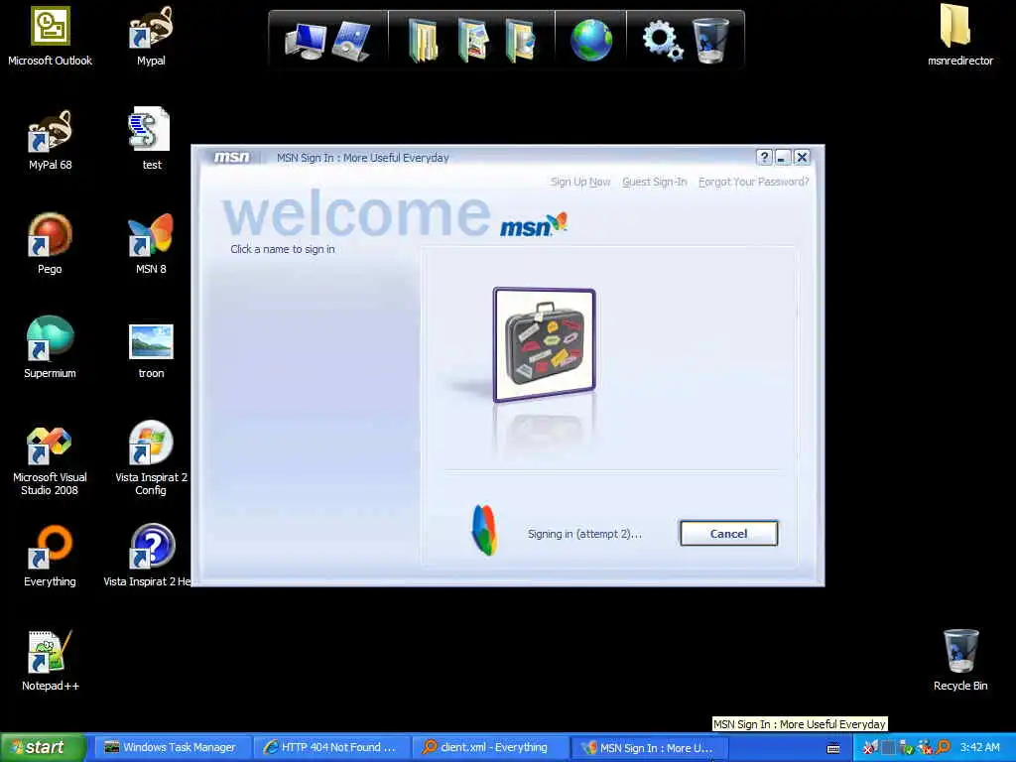Open the gears settings dock icon
Image resolution: width=1016 pixels, height=762 pixels.
coord(662,40)
